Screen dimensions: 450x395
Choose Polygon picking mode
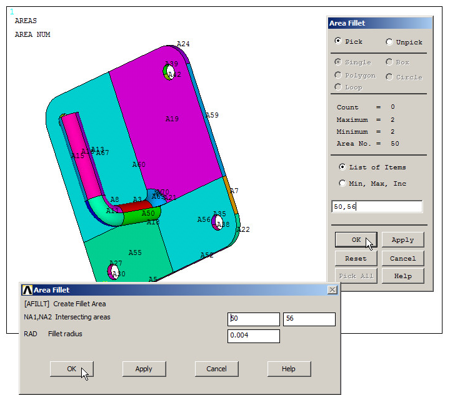(338, 75)
